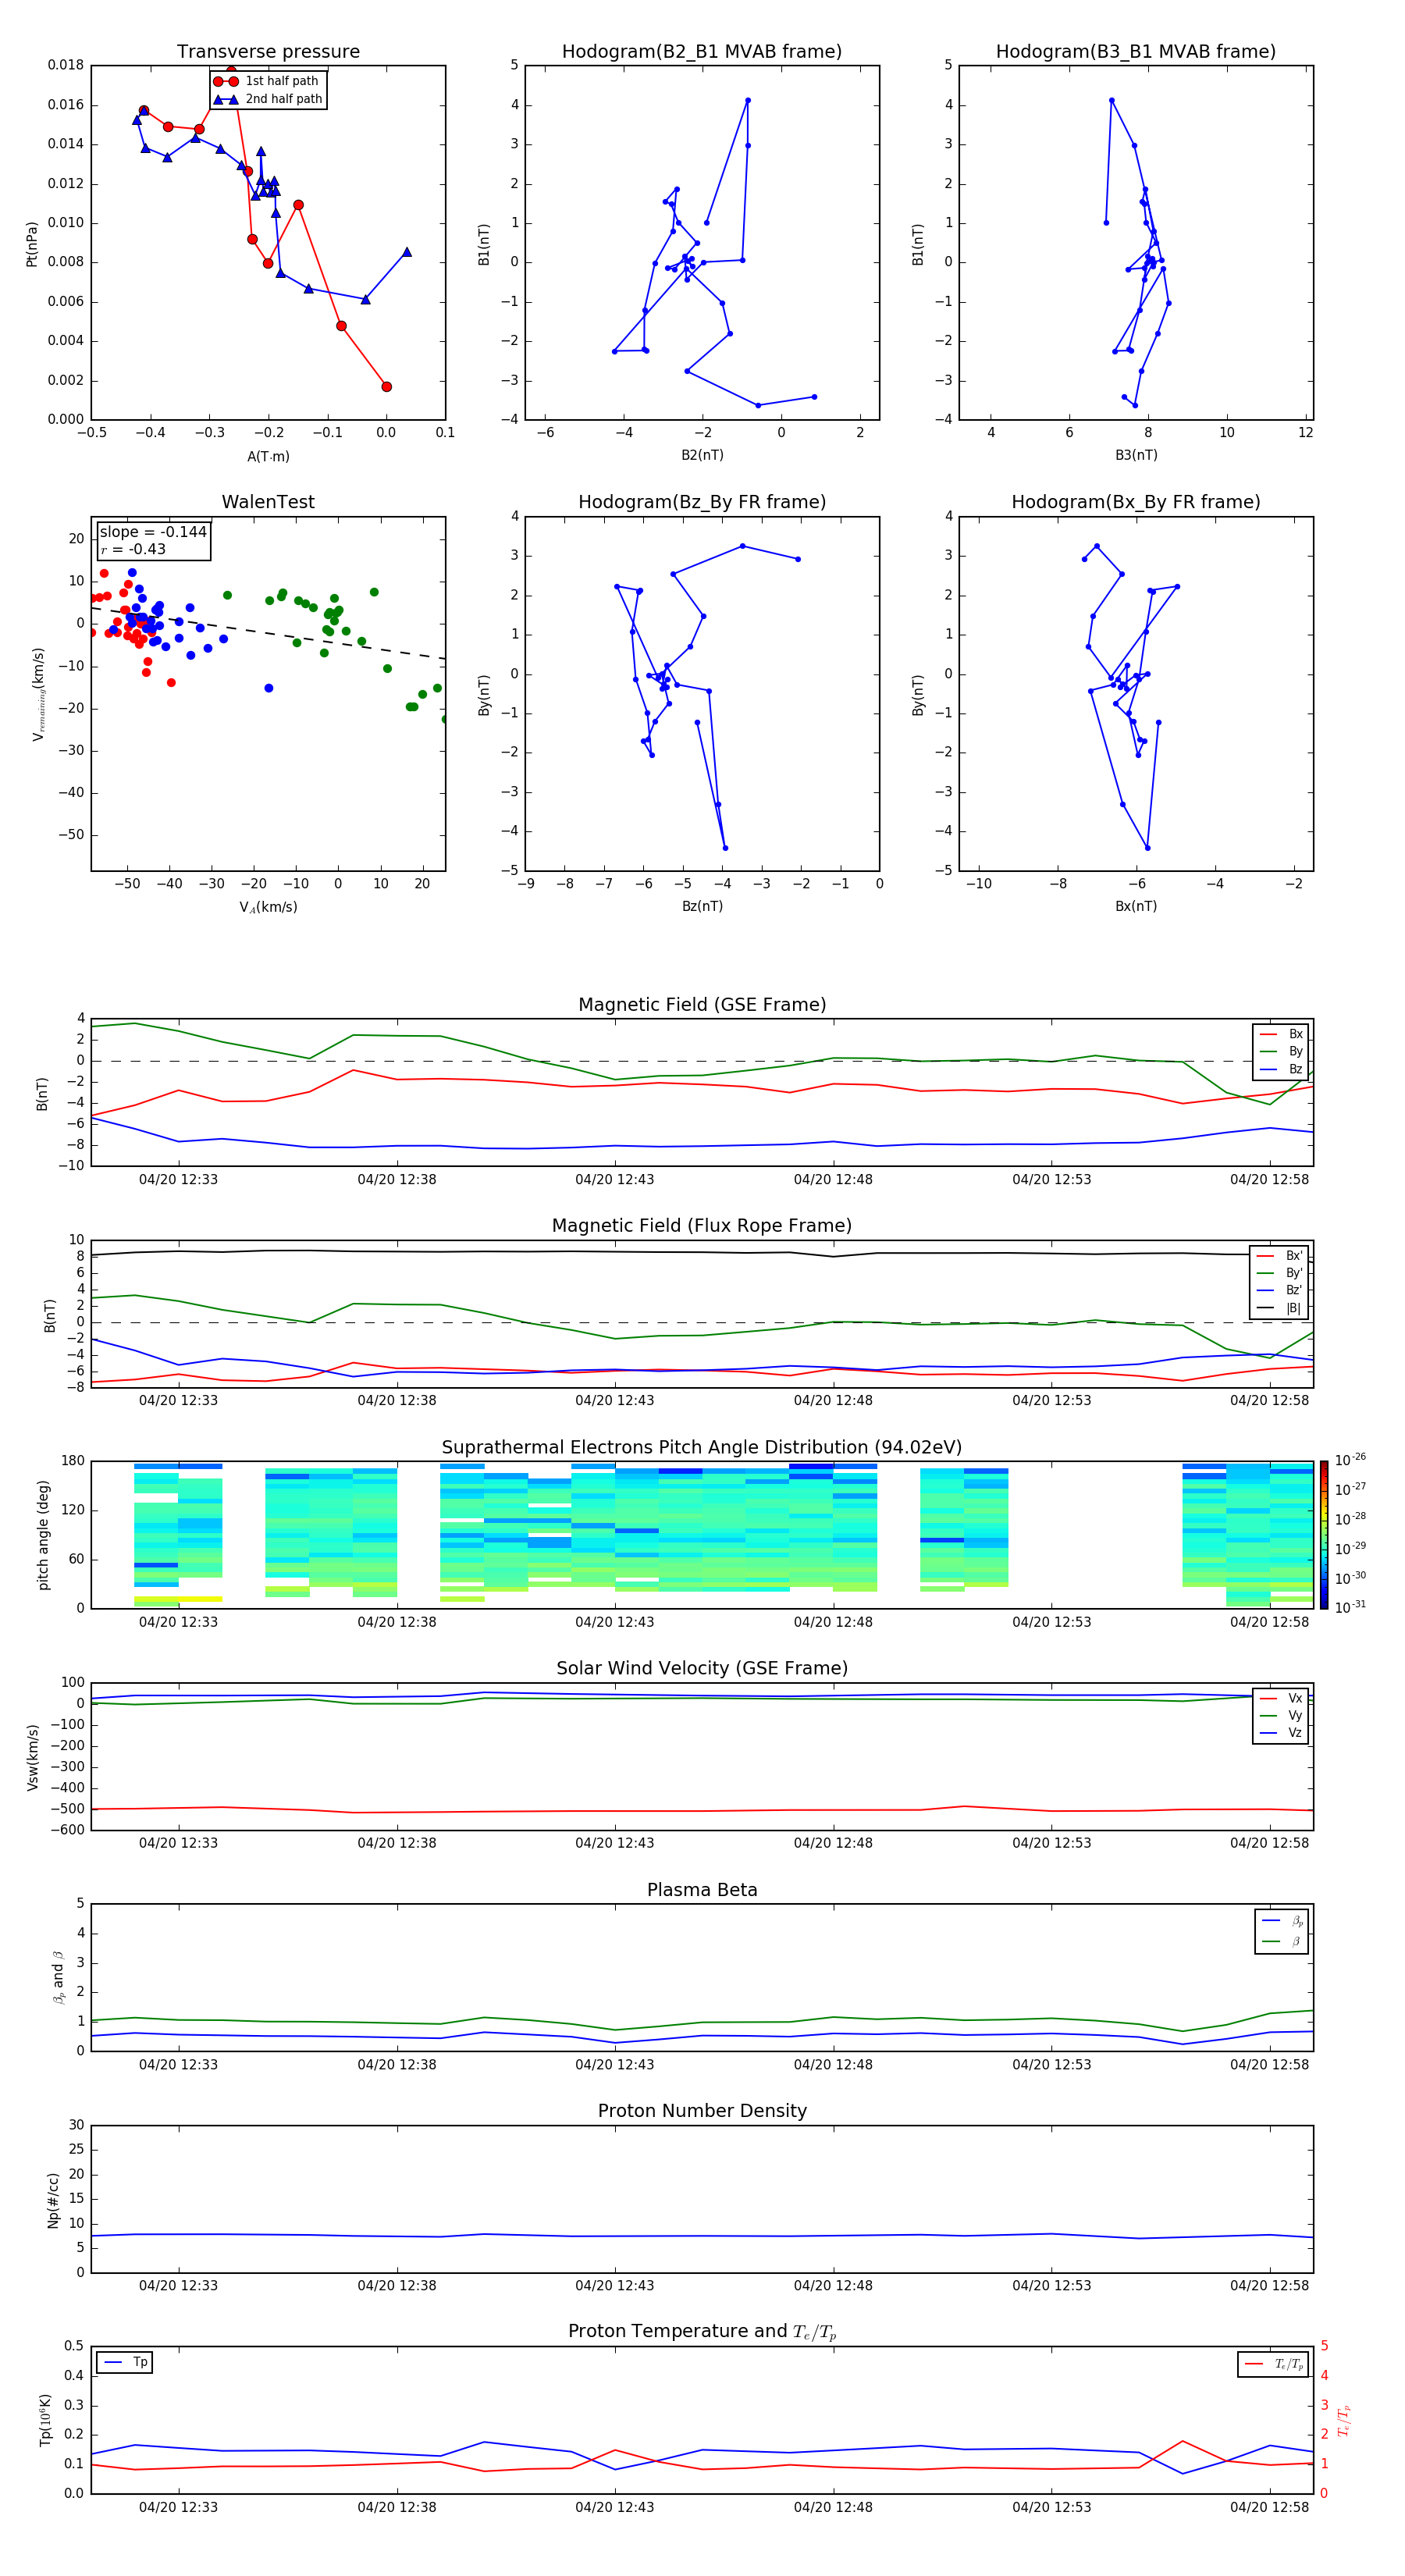Click the 'Vsw(km/s)' y-axis label
The height and width of the screenshot is (2576, 1405).
point(33,1757)
